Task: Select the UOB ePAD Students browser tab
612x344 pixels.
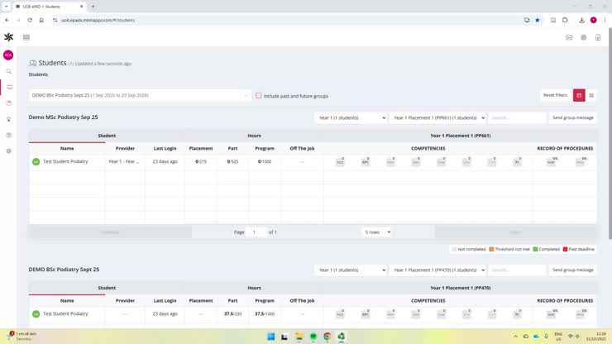Action: click(x=50, y=7)
